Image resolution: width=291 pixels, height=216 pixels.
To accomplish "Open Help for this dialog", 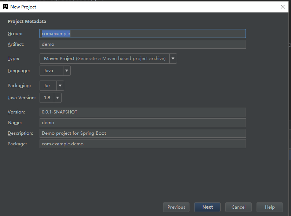I will [x=270, y=207].
